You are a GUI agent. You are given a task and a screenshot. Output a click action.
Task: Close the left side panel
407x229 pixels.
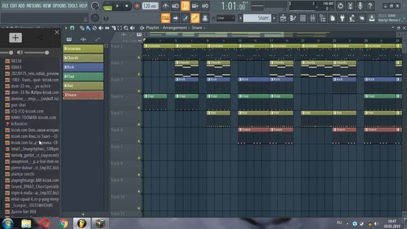click(x=57, y=32)
